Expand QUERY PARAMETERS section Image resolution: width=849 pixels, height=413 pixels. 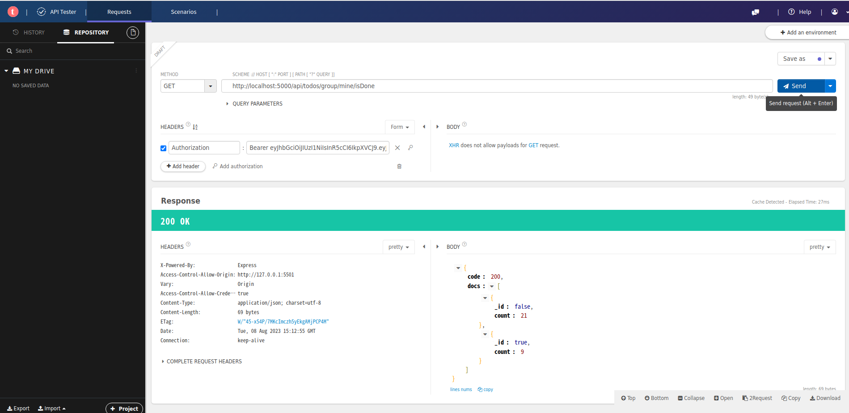point(254,104)
